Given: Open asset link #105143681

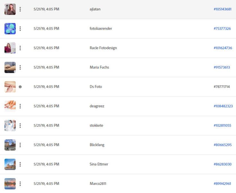Looking at the screenshot, I should click(223, 9).
